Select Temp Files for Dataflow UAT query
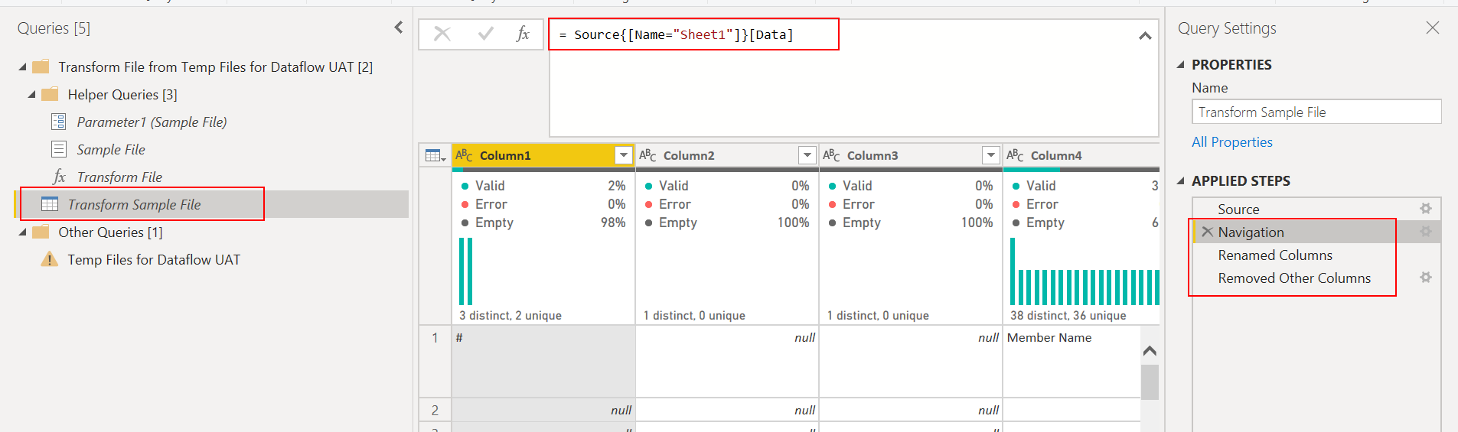The height and width of the screenshot is (432, 1458). coord(154,259)
